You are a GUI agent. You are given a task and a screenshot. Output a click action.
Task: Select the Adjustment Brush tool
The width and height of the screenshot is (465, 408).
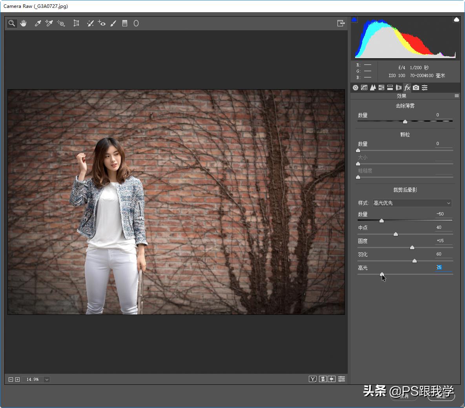click(x=113, y=23)
